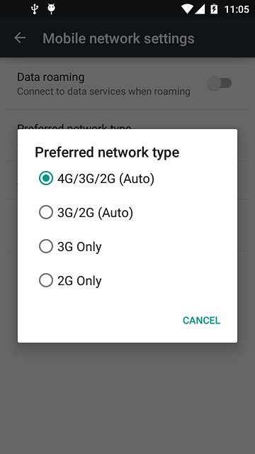Toggle the Data roaming switch
Screen dimensions: 255x454
click(x=220, y=84)
